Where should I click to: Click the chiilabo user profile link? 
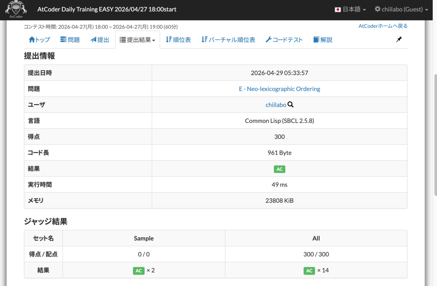point(276,105)
